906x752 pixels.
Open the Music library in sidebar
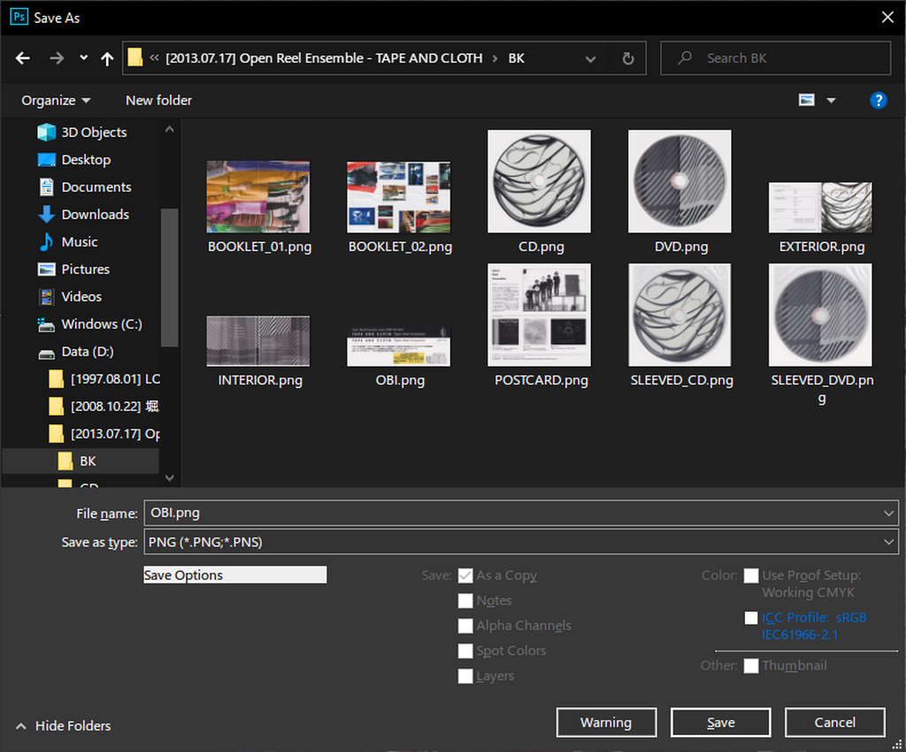80,242
